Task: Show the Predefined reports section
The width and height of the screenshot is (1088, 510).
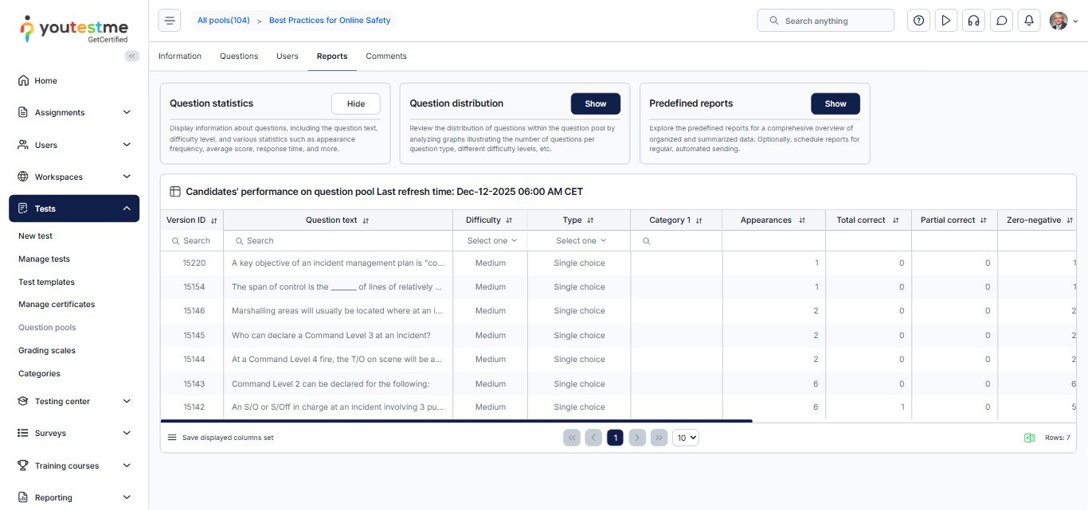Action: (x=835, y=103)
